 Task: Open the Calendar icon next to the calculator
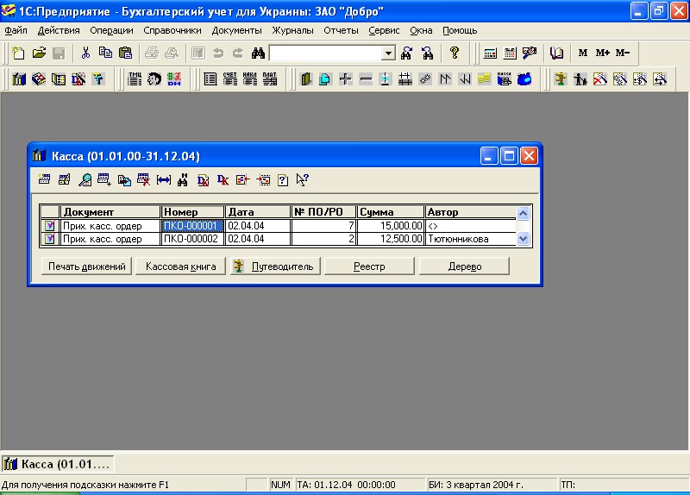pos(510,53)
